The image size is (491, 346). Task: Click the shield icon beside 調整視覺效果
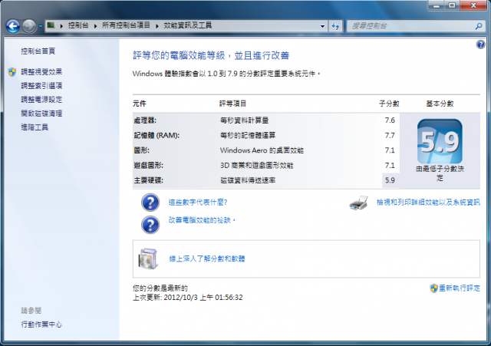point(12,72)
